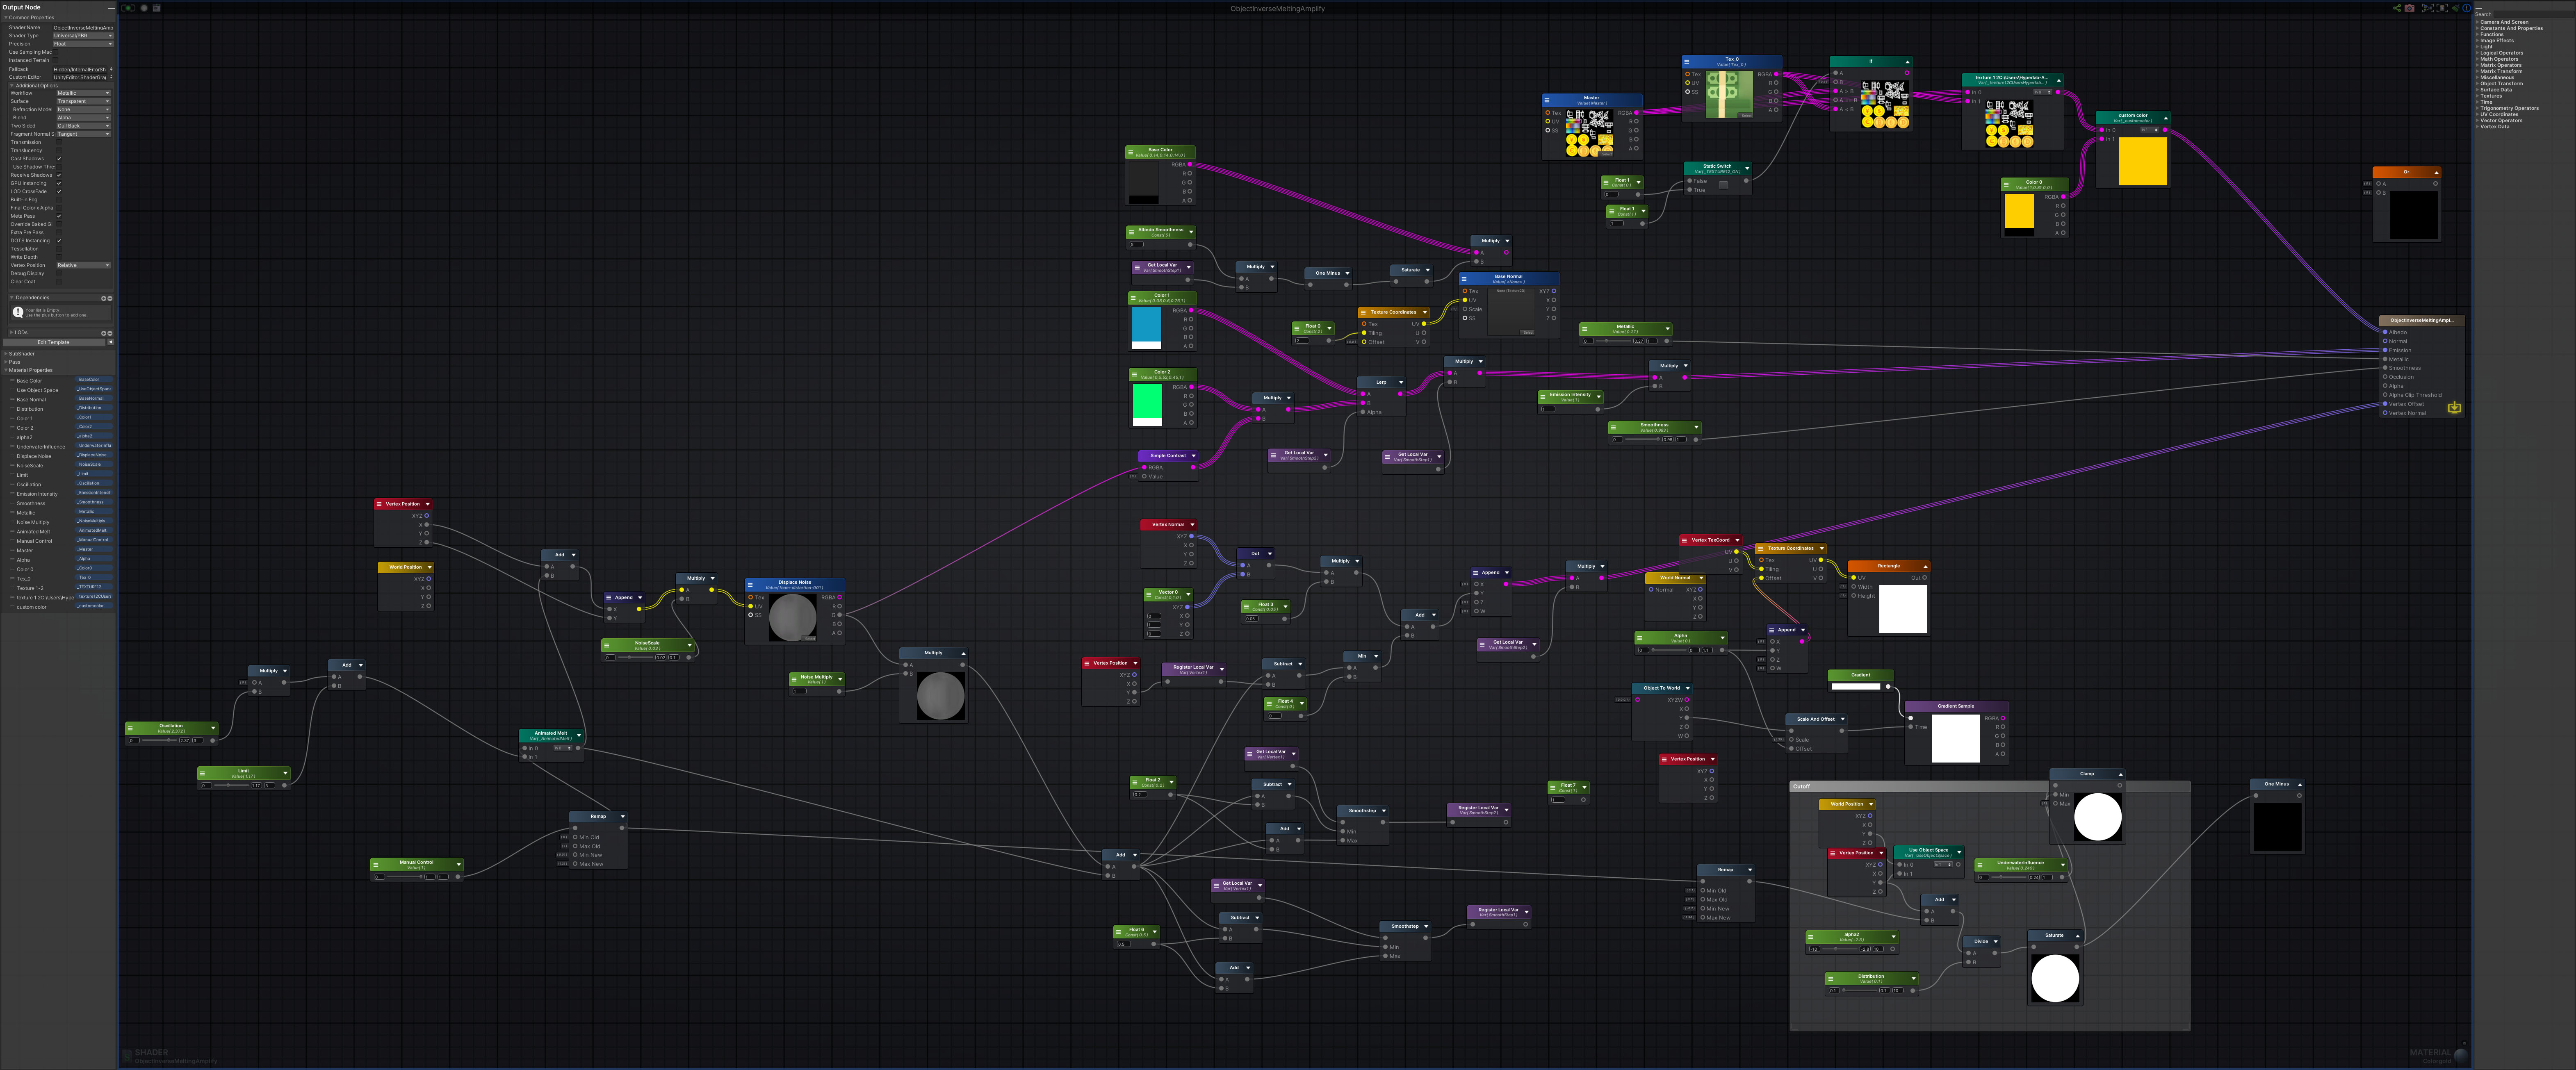Expand the SubShader section
This screenshot has height=1070, width=2576.
(x=21, y=354)
